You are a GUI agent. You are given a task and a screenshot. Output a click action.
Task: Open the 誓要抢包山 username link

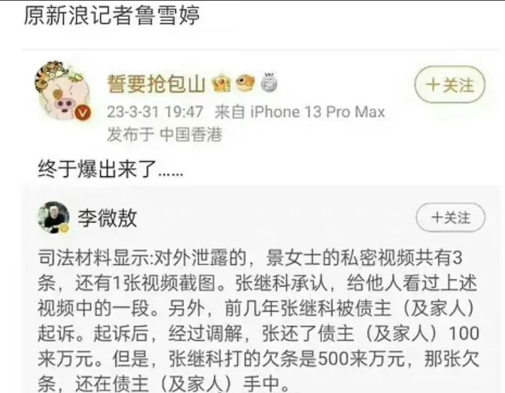click(x=156, y=84)
